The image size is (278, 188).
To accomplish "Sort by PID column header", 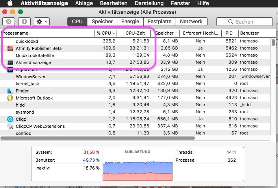I will coord(230,33).
